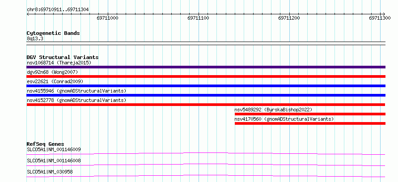The width and height of the screenshot is (398, 182).
Task: Click the ruler's right arrowhead
Action: 384,14
